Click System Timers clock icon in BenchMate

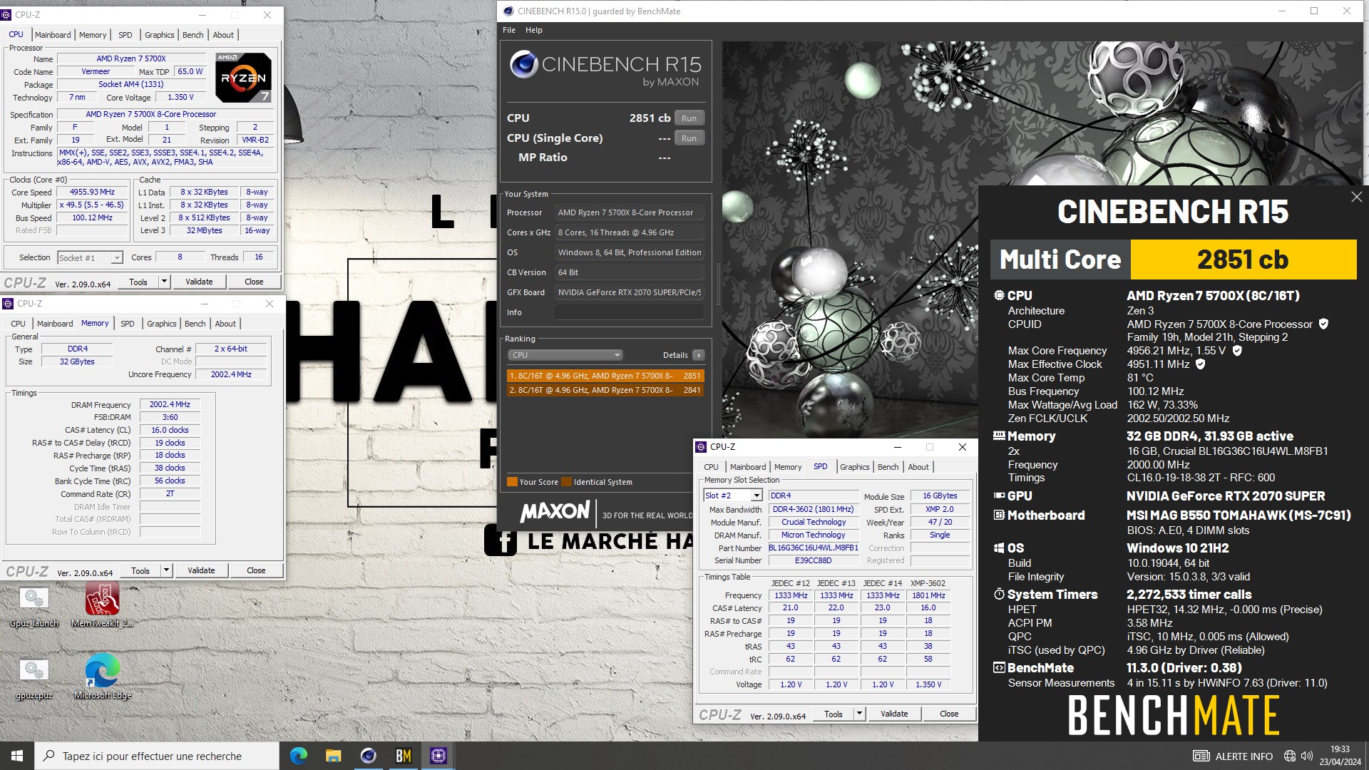point(999,594)
